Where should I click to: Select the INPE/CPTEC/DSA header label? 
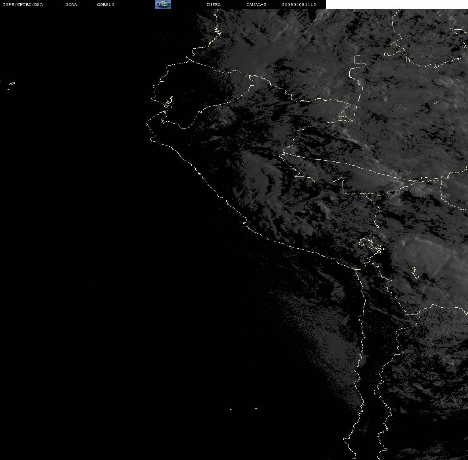pyautogui.click(x=23, y=4)
